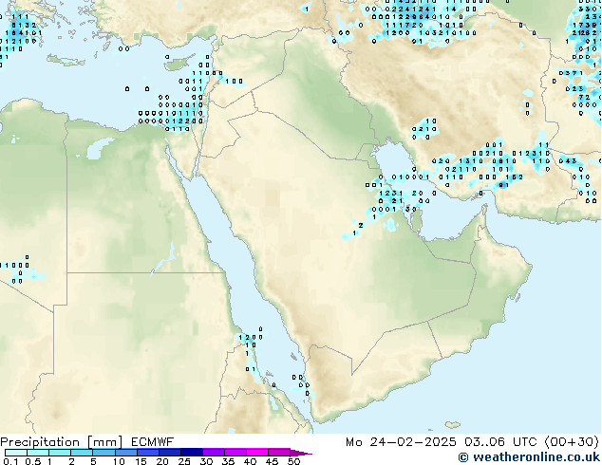The width and height of the screenshot is (602, 465).
Task: Click the '03..06 UTC' time text
Action: [500, 442]
